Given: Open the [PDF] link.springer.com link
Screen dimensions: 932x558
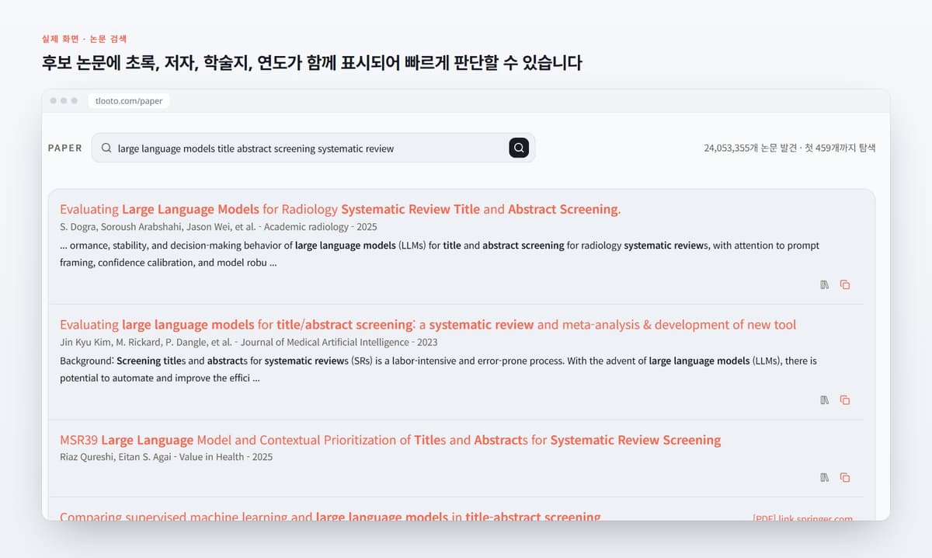Looking at the screenshot, I should click(802, 518).
